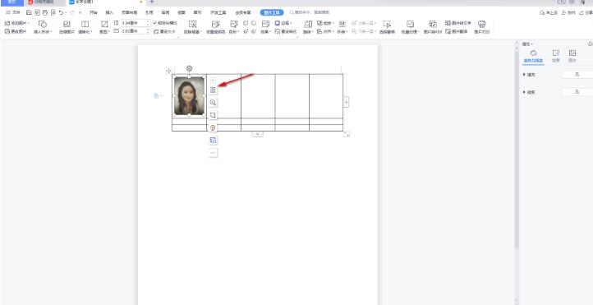Open the Combine (组合) dropdown
Image resolution: width=593 pixels, height=305 pixels.
click(x=325, y=23)
